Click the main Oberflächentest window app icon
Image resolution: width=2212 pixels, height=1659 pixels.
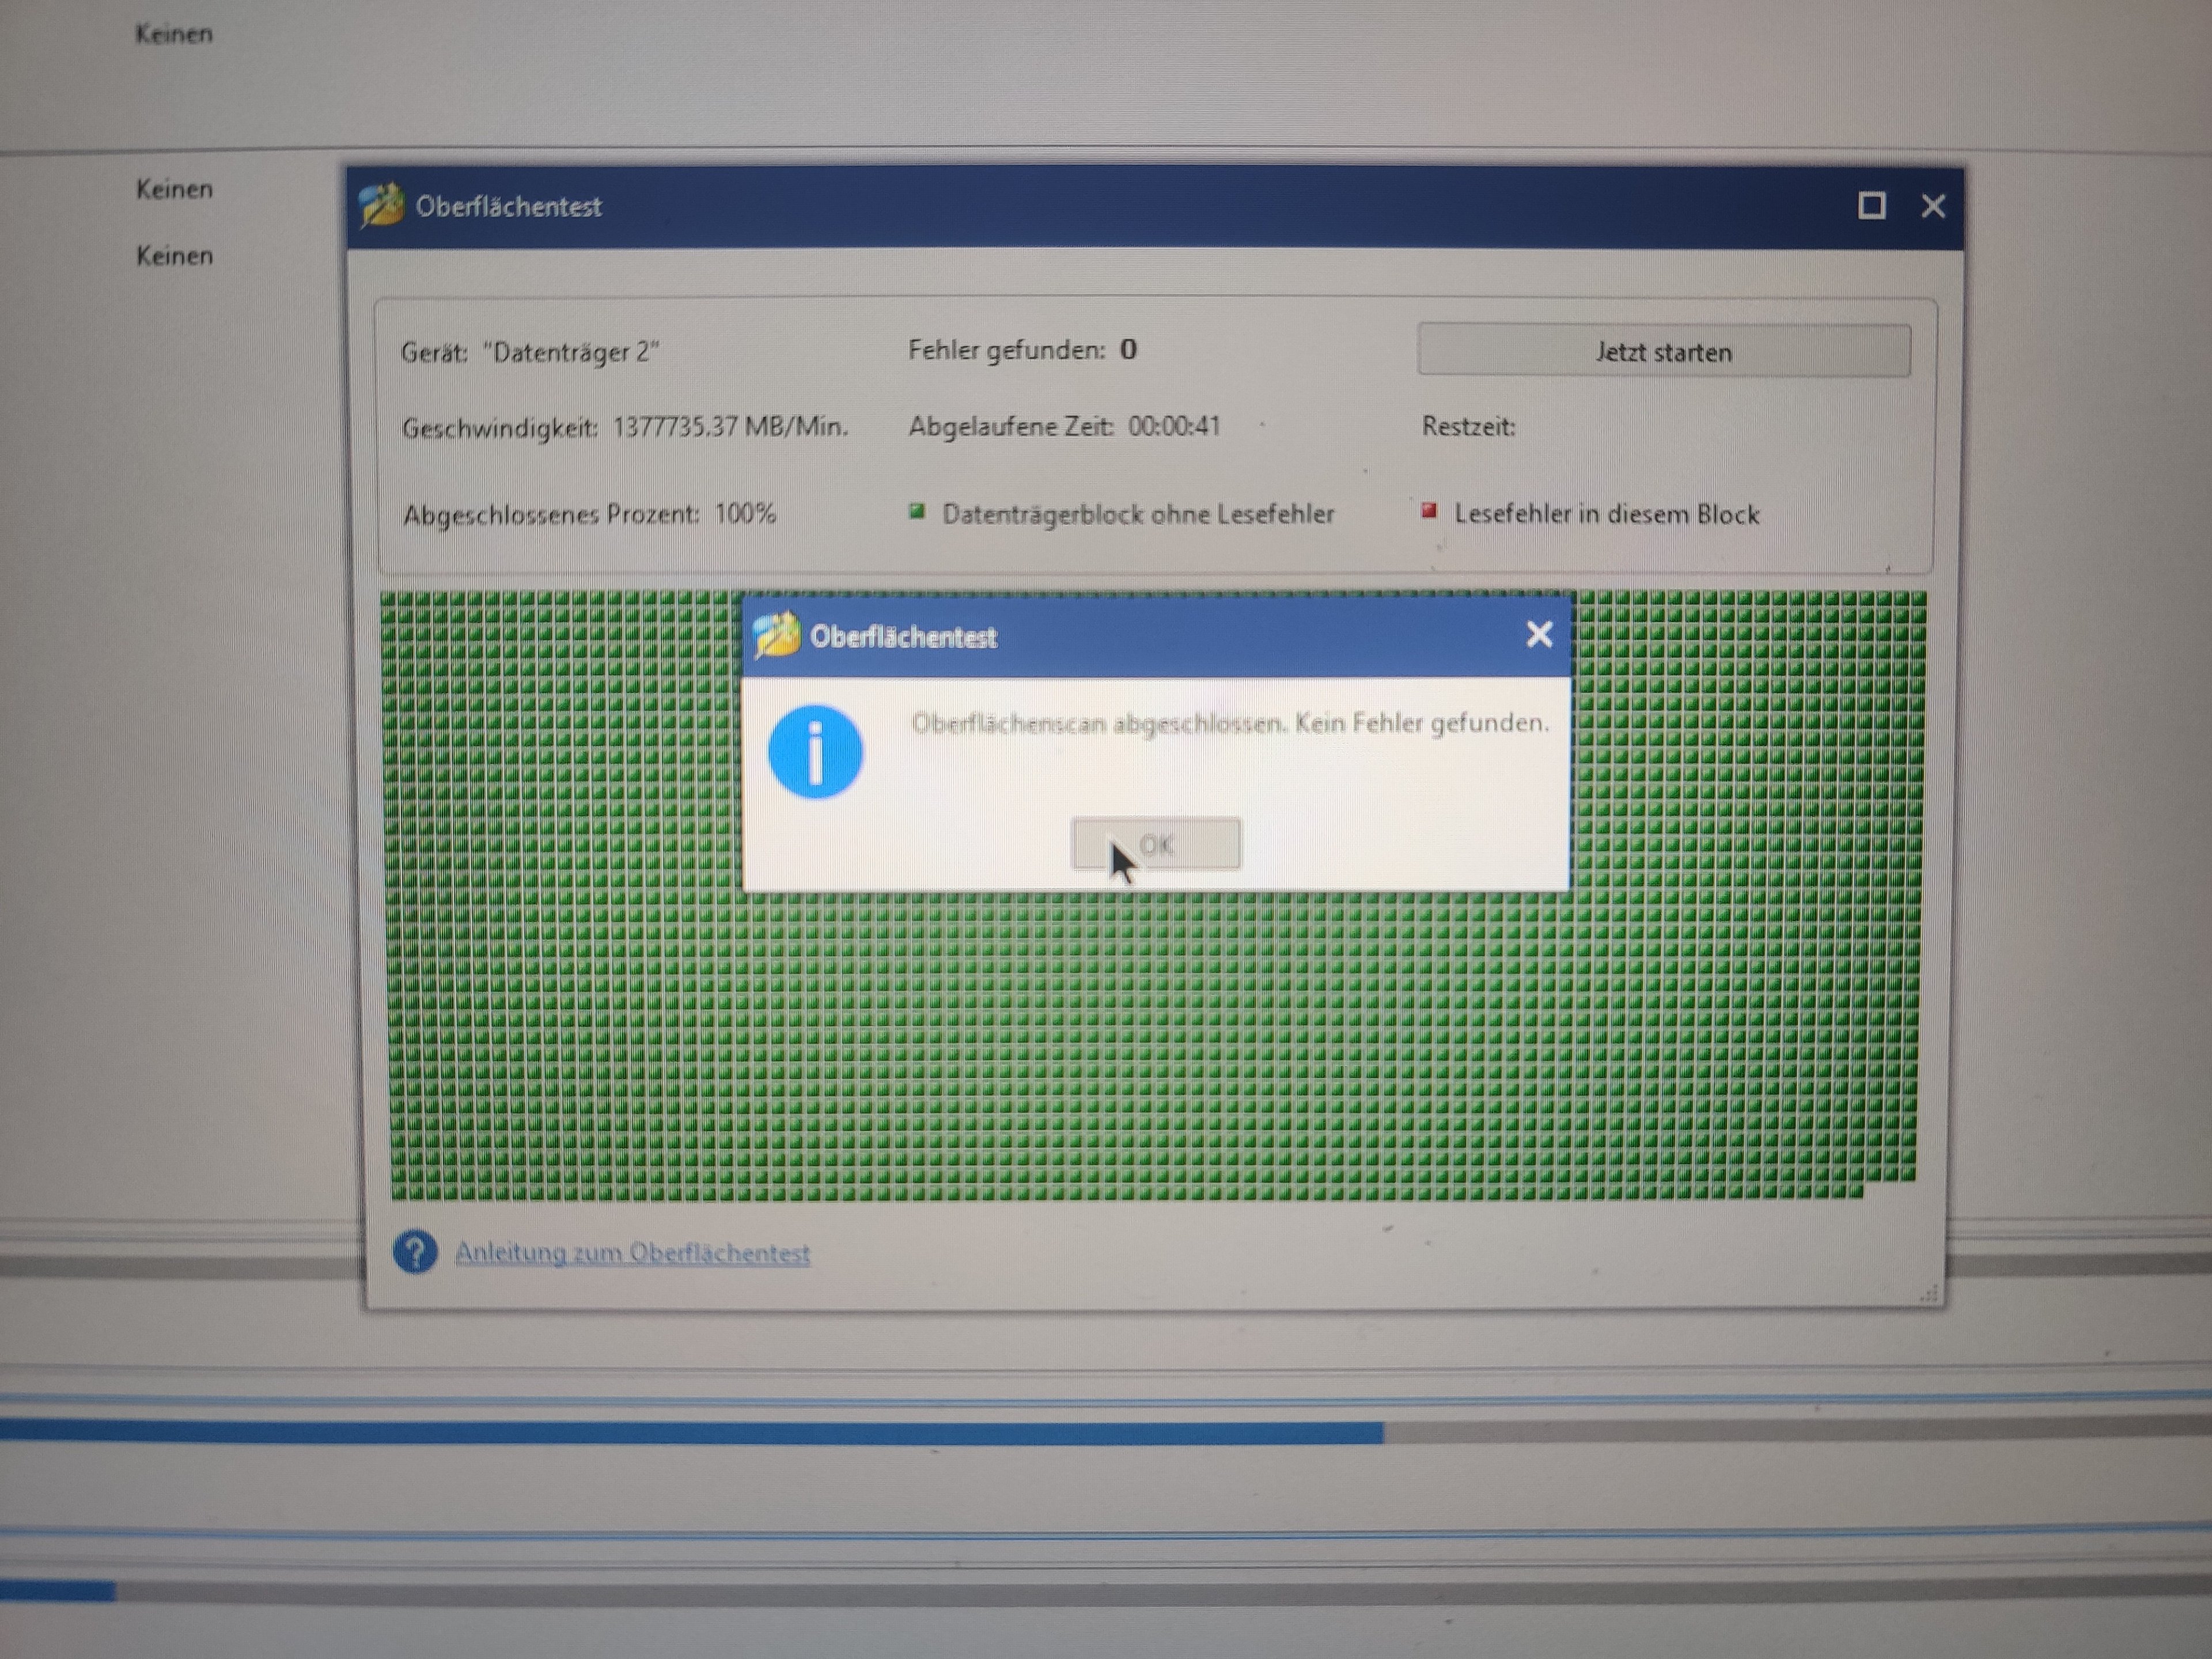point(381,205)
